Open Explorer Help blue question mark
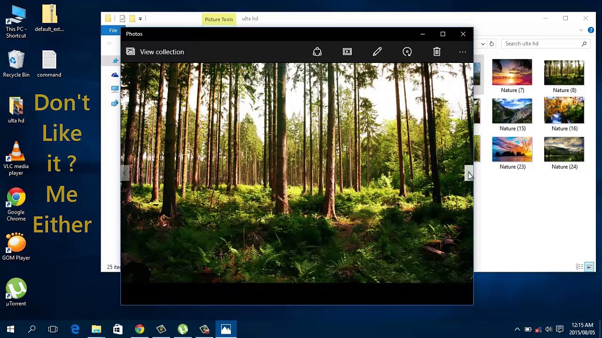The image size is (602, 338). [x=591, y=31]
